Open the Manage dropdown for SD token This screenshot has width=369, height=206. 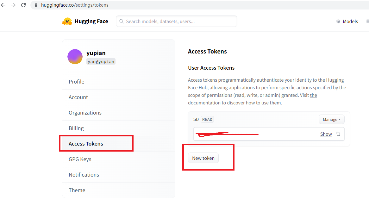click(331, 119)
